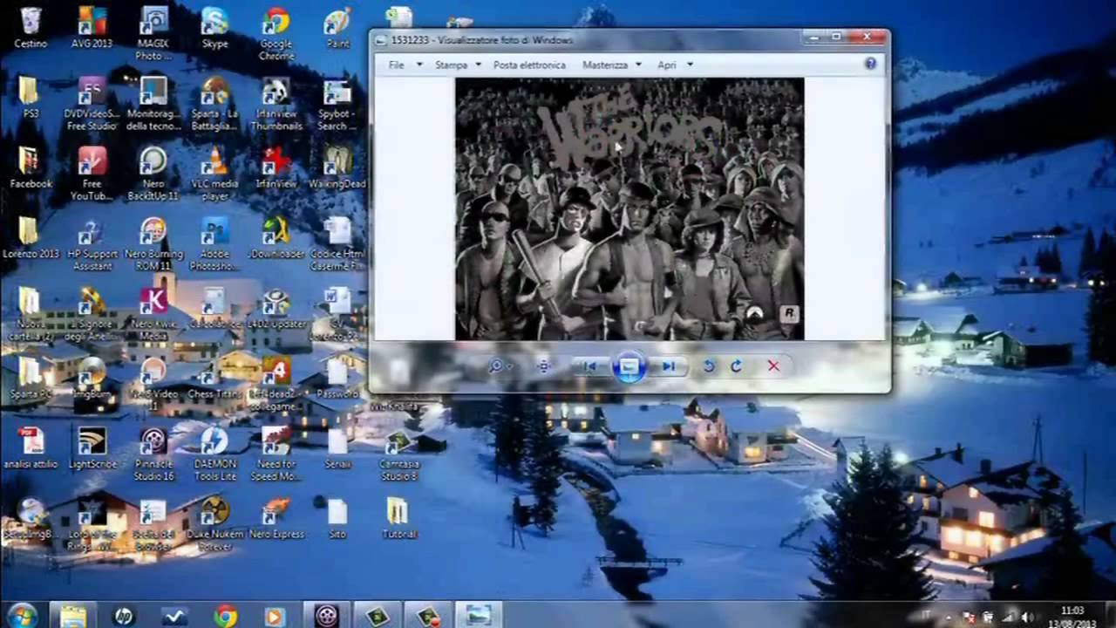The image size is (1116, 628).
Task: Select the DAEMON Tools Lite shortcut
Action: click(x=214, y=454)
